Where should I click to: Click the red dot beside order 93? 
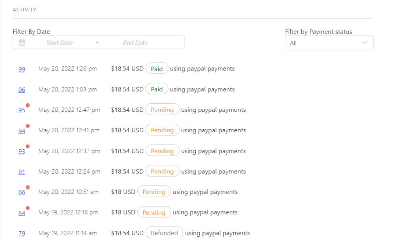[28, 147]
